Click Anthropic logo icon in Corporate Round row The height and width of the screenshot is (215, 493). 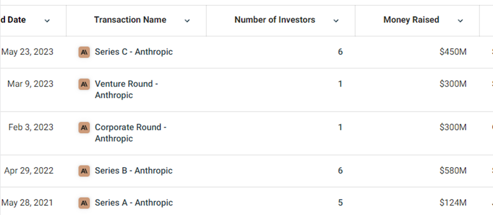coord(84,128)
